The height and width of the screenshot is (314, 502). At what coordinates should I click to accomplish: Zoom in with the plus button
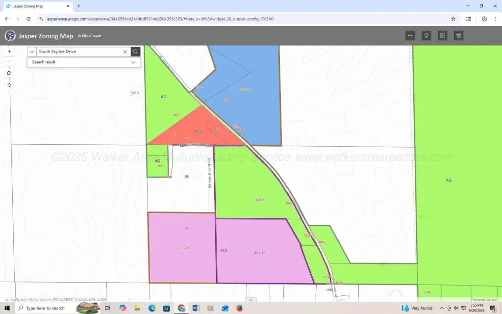tap(9, 51)
